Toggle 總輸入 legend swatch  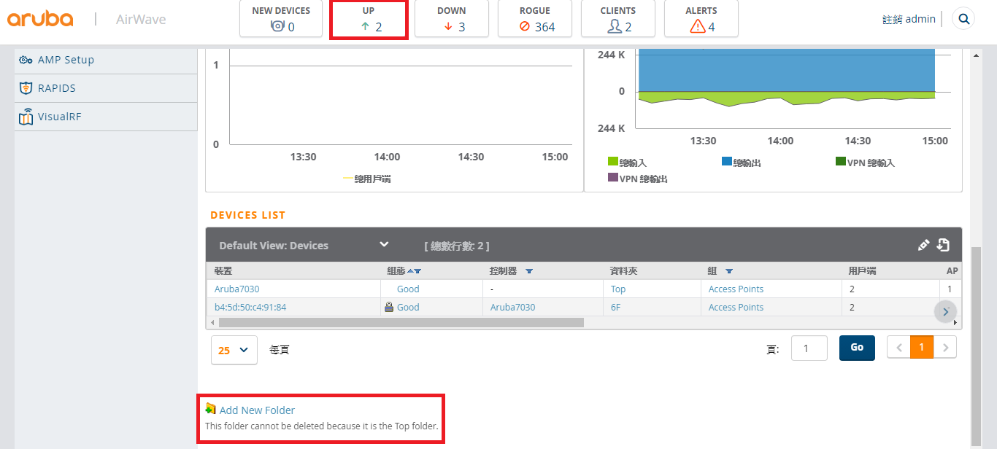coord(613,161)
